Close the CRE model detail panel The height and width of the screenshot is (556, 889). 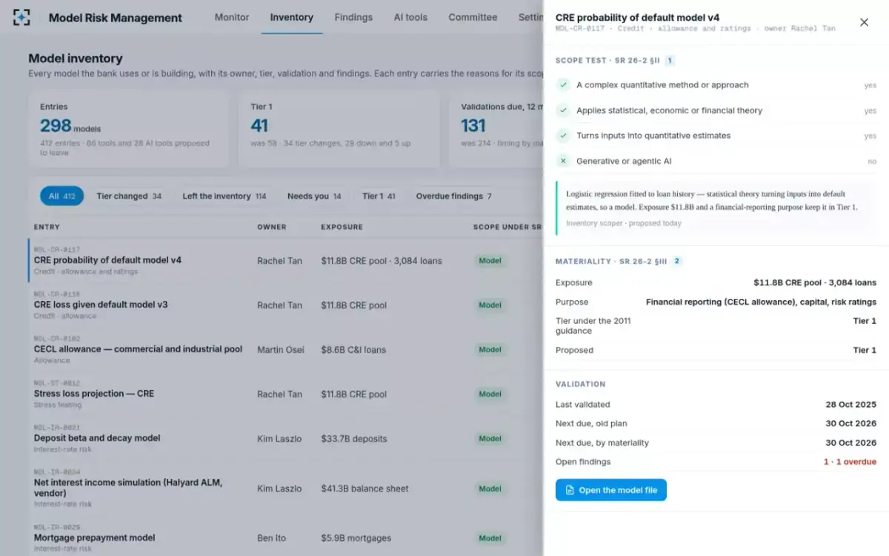(x=864, y=22)
